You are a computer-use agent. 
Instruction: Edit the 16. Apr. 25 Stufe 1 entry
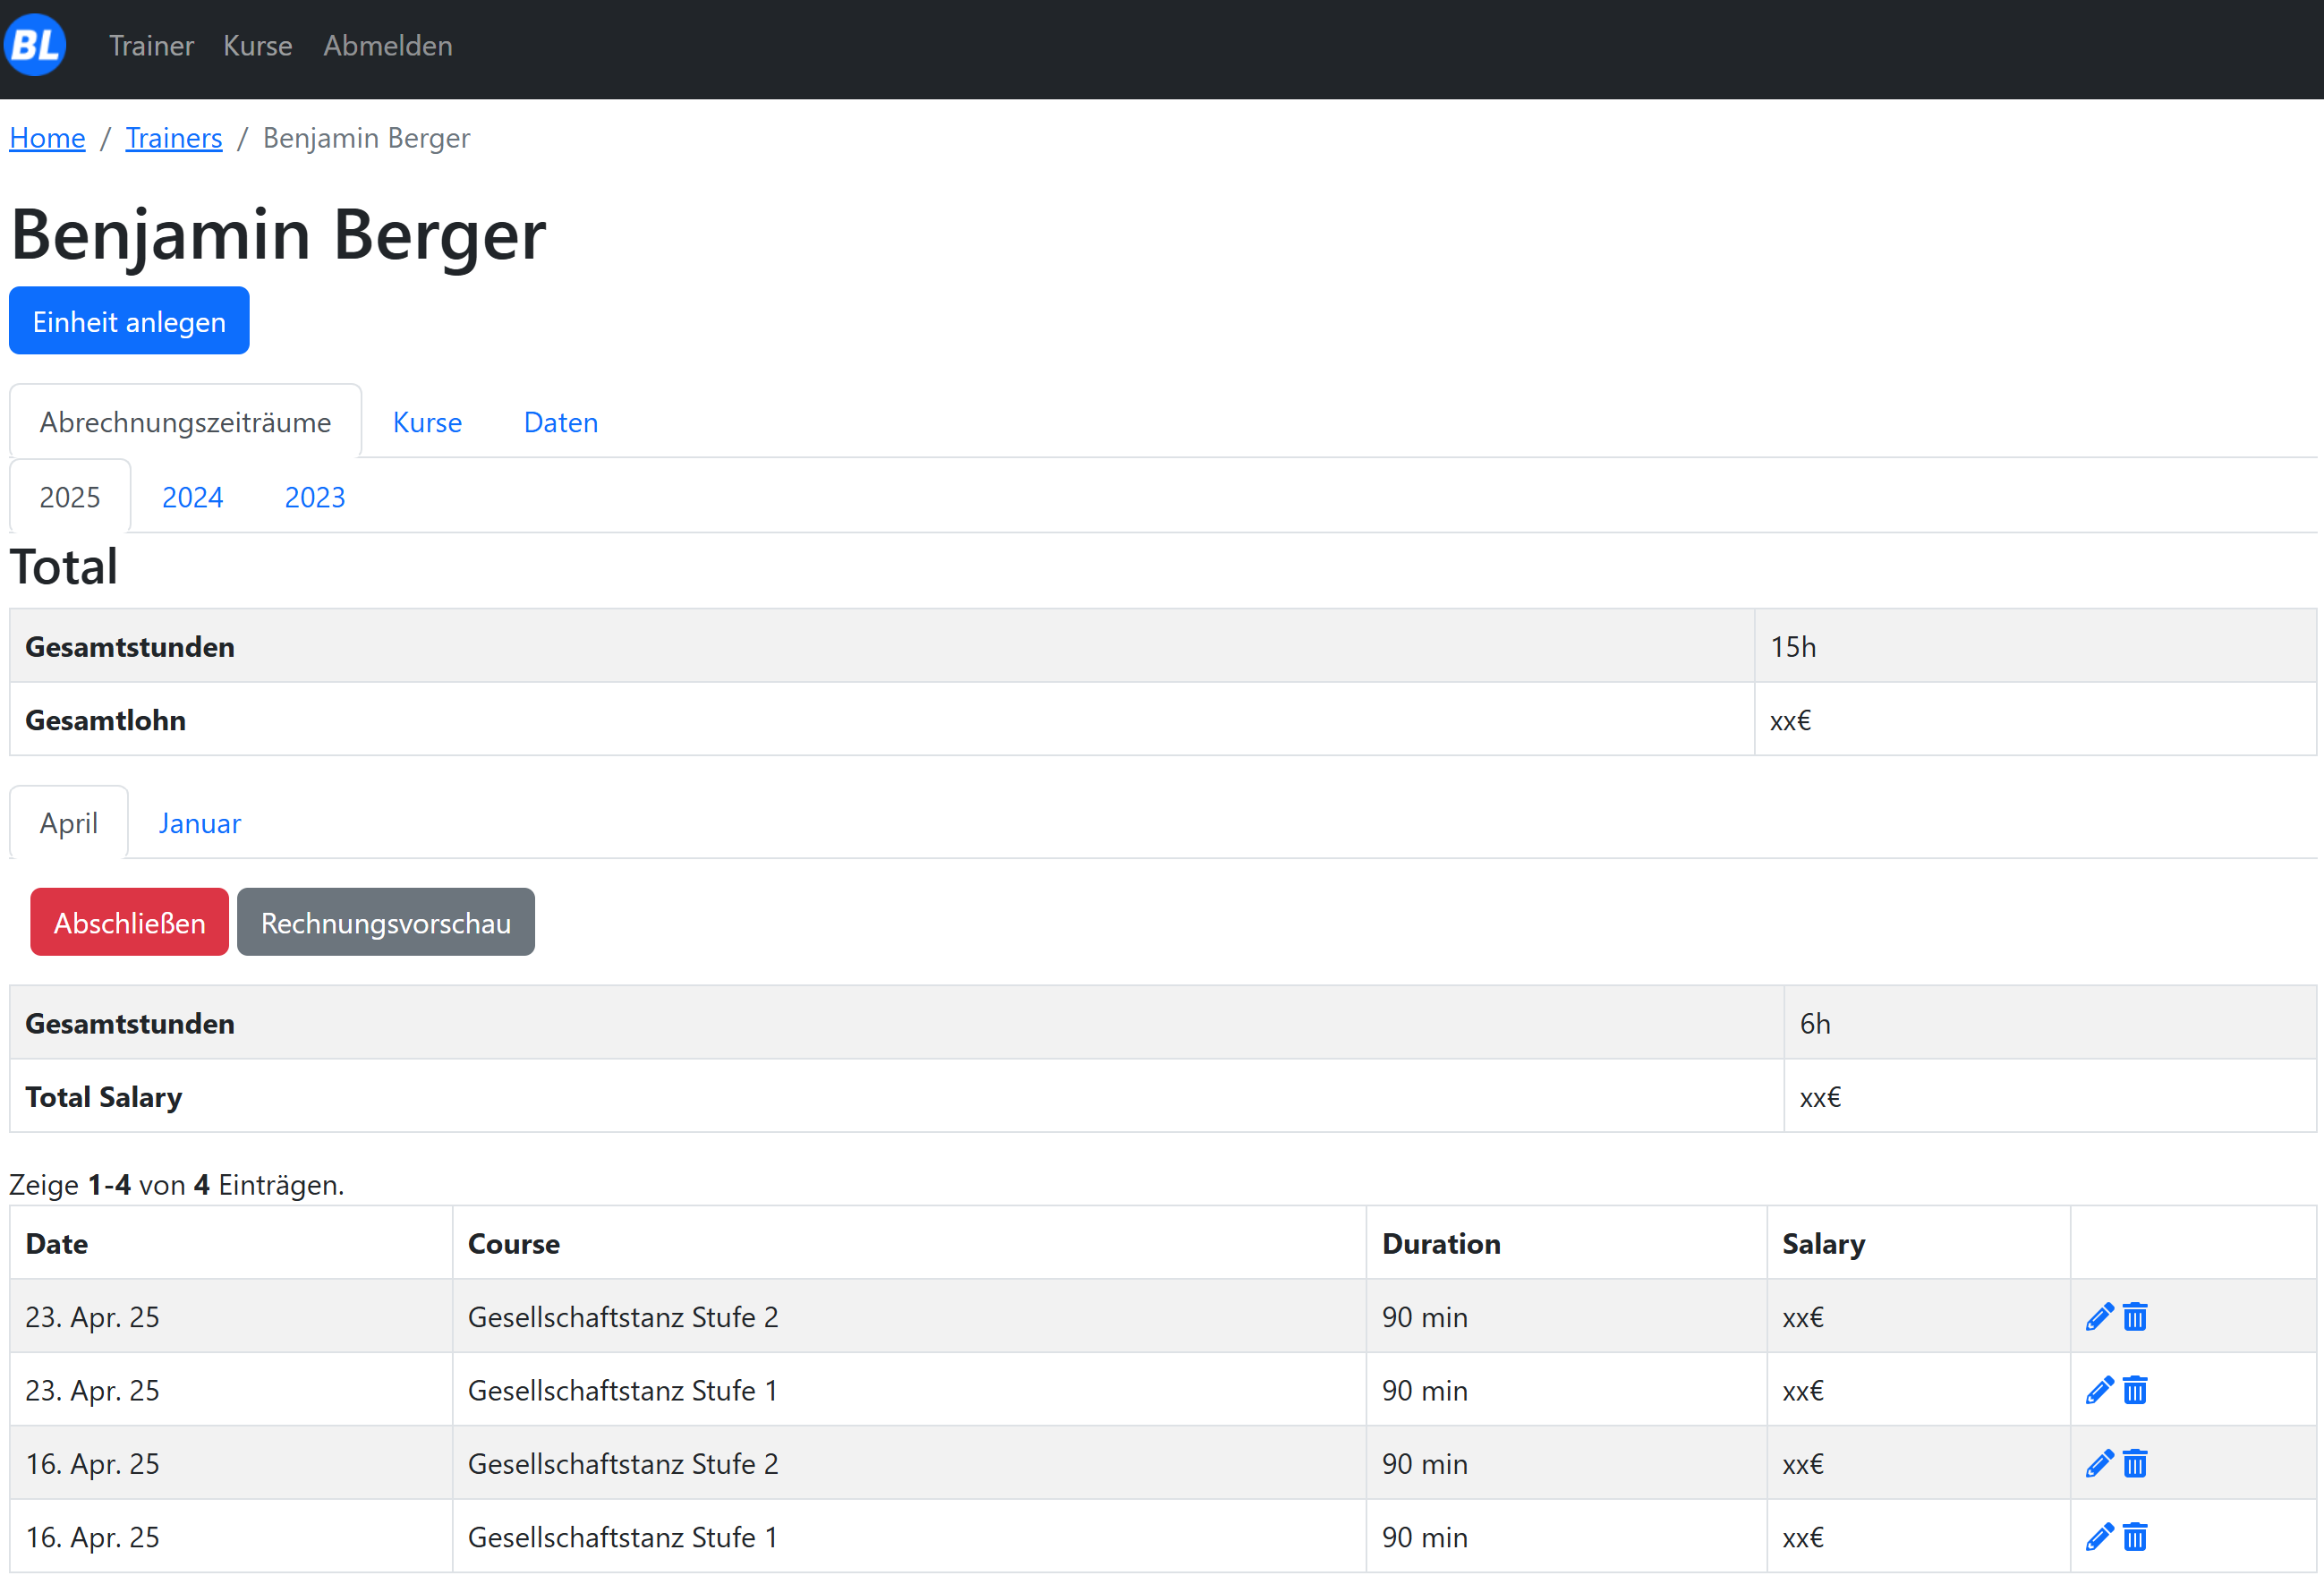click(2099, 1537)
